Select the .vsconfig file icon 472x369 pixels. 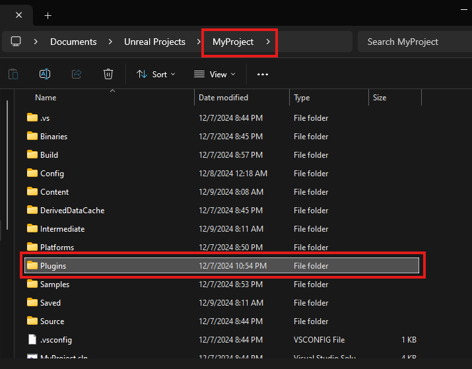[x=32, y=339]
